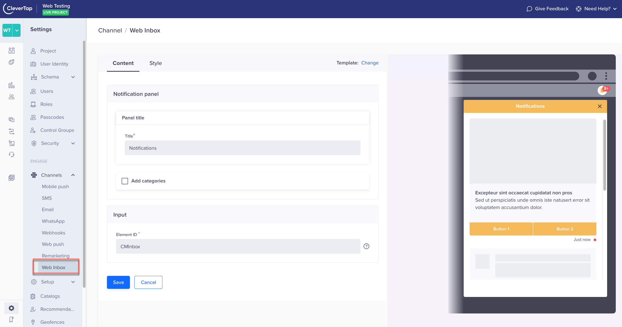This screenshot has width=622, height=327.
Task: Click the bookmark icon at rail bottom
Action: click(11, 320)
